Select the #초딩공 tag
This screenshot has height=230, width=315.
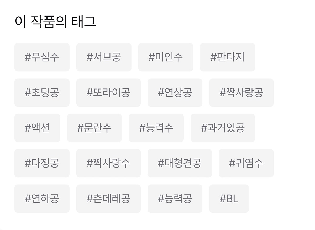coord(42,92)
